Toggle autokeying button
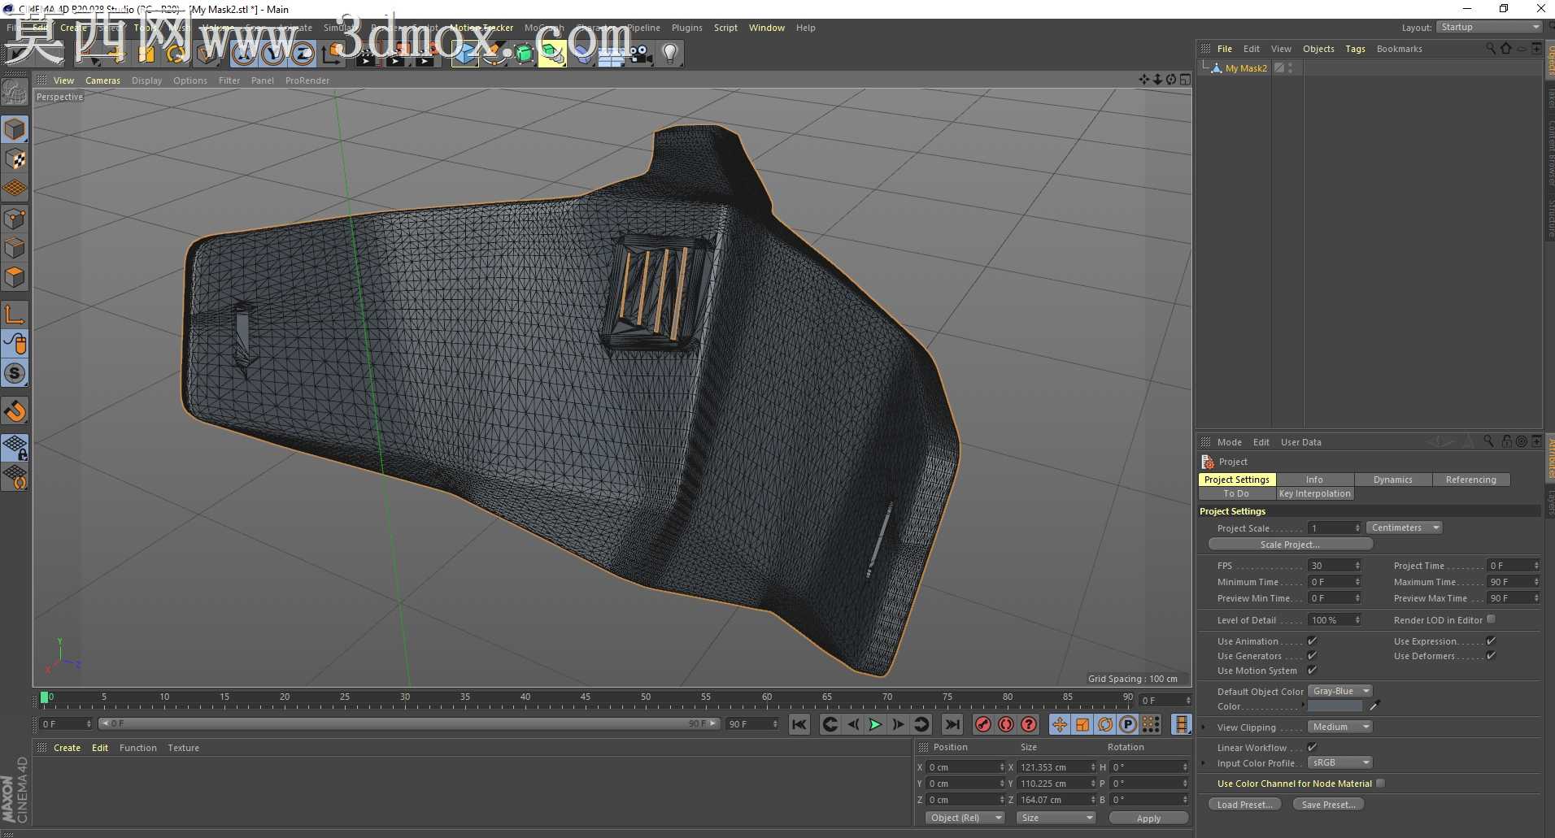The width and height of the screenshot is (1555, 838). pyautogui.click(x=1006, y=724)
